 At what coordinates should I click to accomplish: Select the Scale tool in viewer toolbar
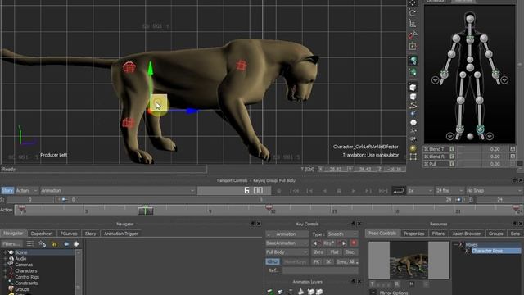[x=413, y=24]
